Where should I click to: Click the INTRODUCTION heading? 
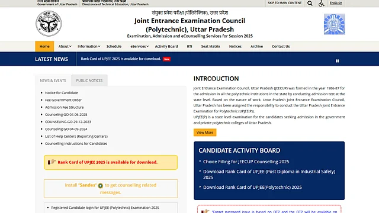coord(216,79)
